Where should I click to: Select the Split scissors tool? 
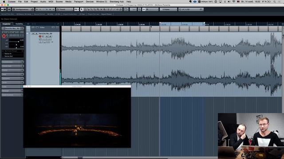point(88,9)
